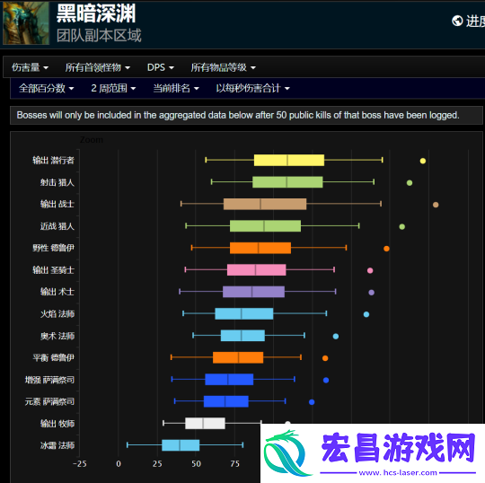This screenshot has height=483, width=485.
Task: Click the 50 public kills notice text
Action: tap(238, 115)
